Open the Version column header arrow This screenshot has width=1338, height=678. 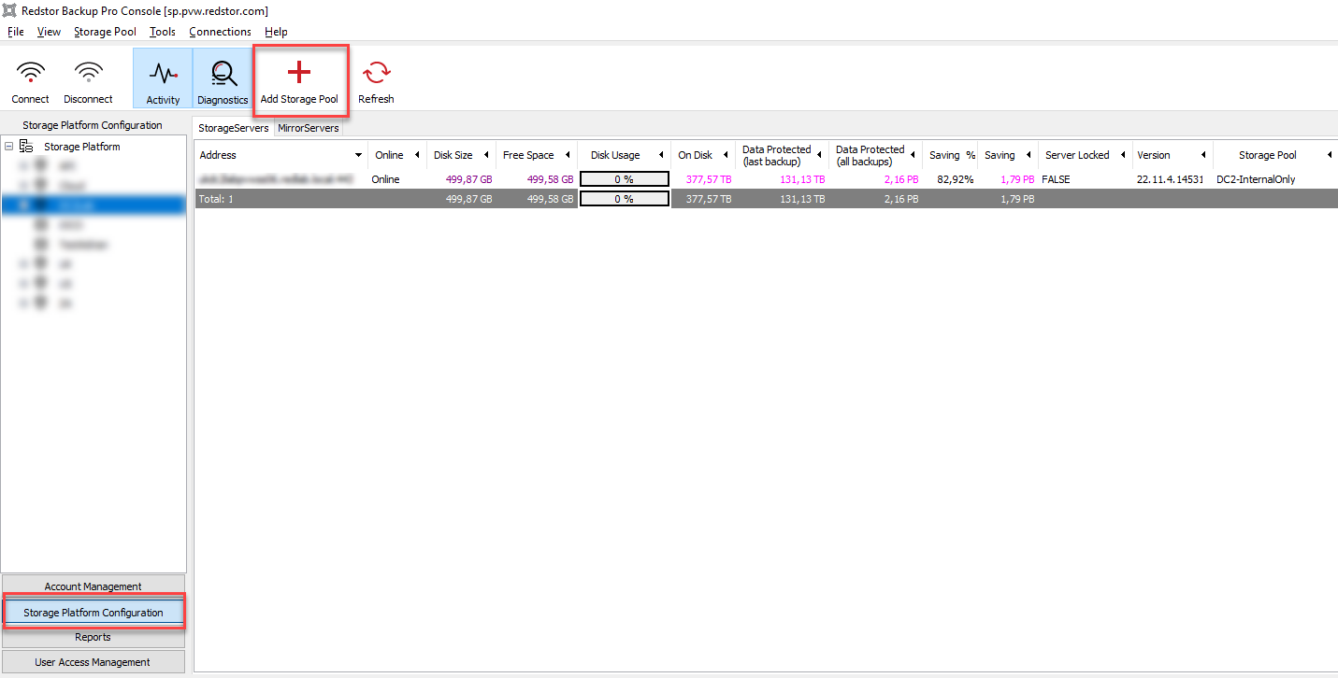tap(1202, 155)
